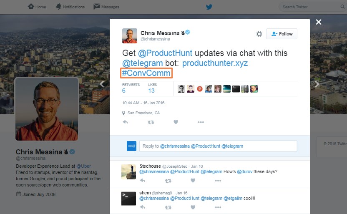
Task: Go to the Home tab
Action: pyautogui.click(x=37, y=7)
